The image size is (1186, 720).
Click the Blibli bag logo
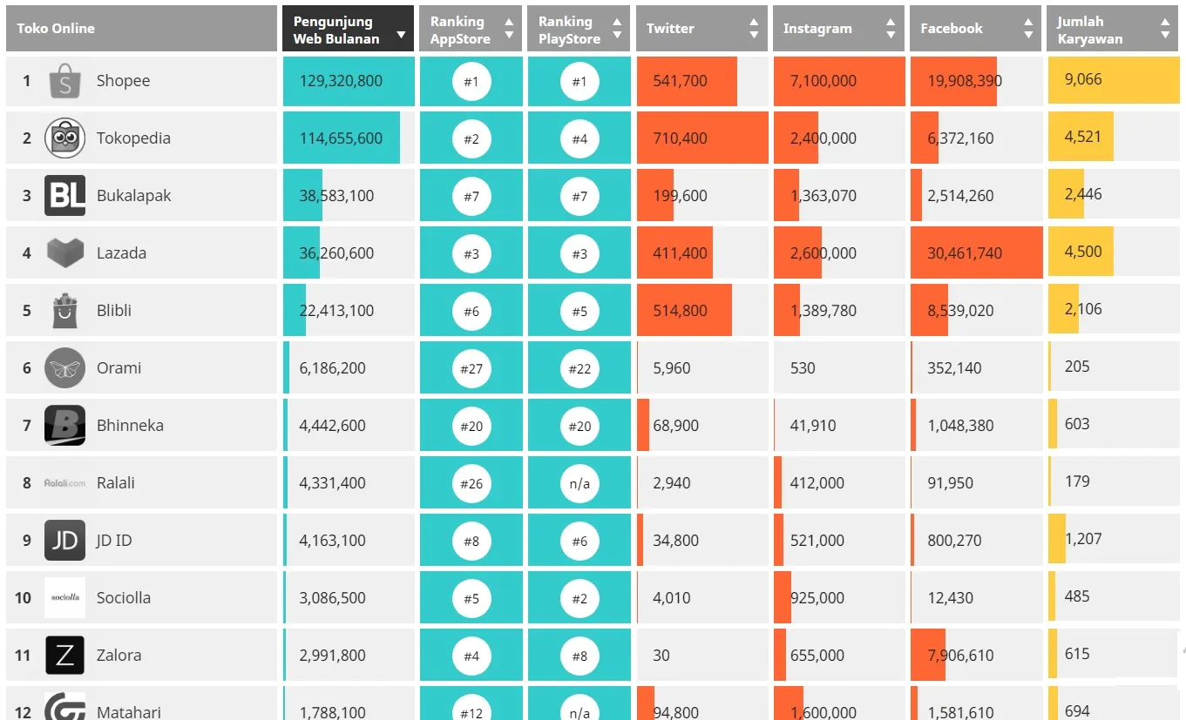[64, 311]
